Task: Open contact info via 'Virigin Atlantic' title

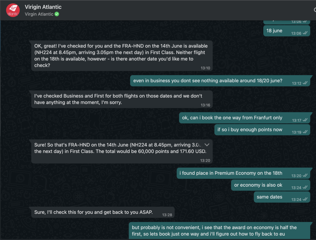Action: pyautogui.click(x=43, y=7)
